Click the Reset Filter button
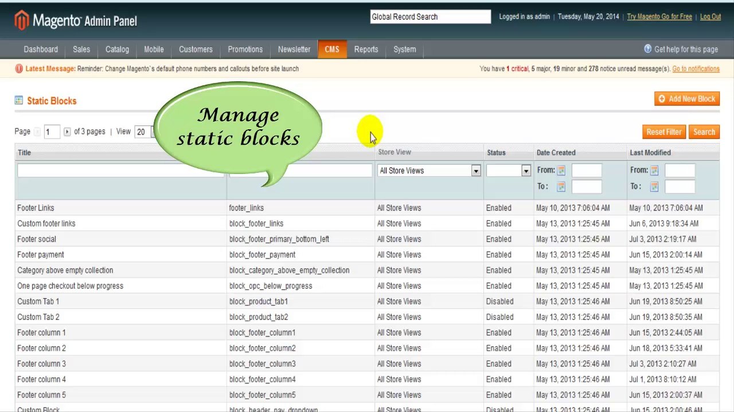 pyautogui.click(x=664, y=132)
